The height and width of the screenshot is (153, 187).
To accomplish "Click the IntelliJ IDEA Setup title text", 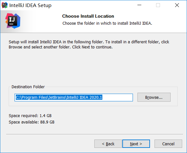I will click(x=30, y=5).
